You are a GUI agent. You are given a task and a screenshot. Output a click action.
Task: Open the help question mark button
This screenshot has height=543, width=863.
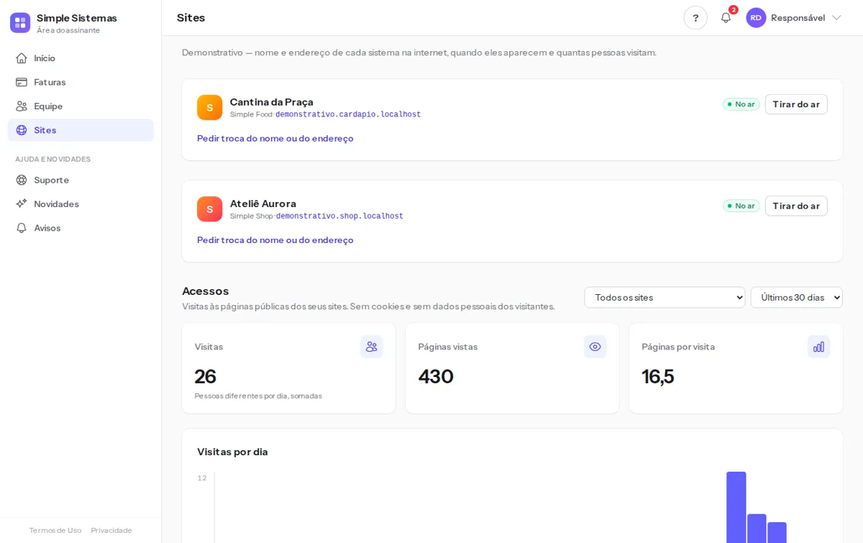click(x=695, y=18)
